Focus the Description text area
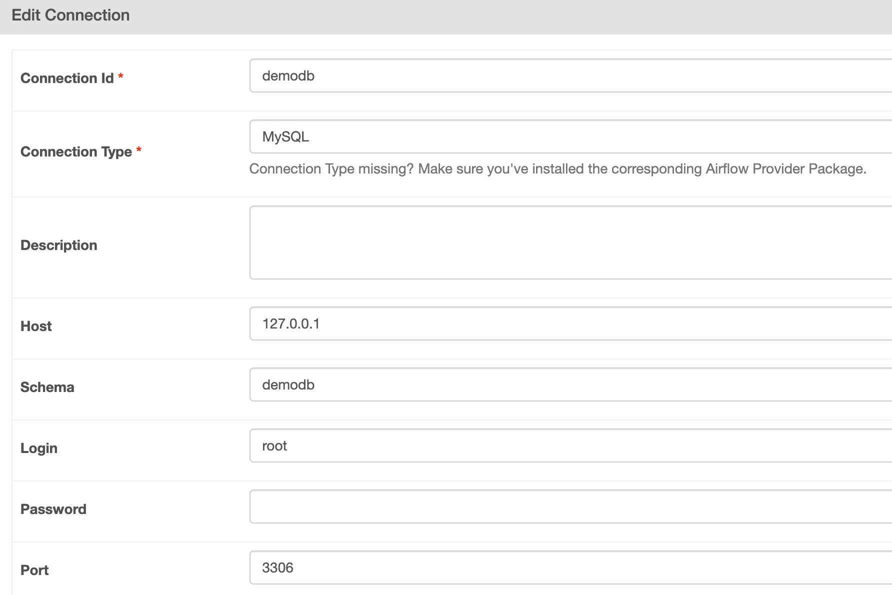Screen dimensions: 892x595 pyautogui.click(x=570, y=242)
